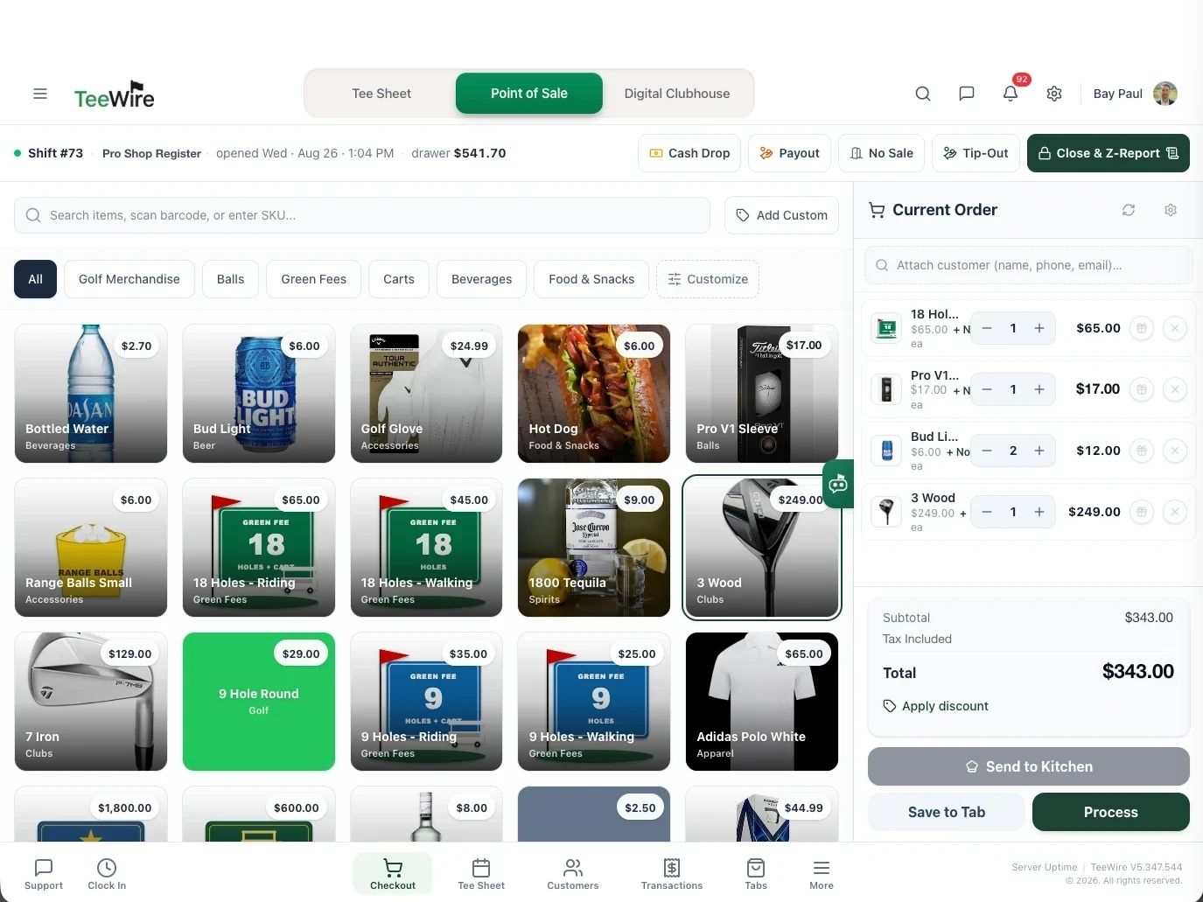Open Transactions in bottom navigation

[x=672, y=873]
